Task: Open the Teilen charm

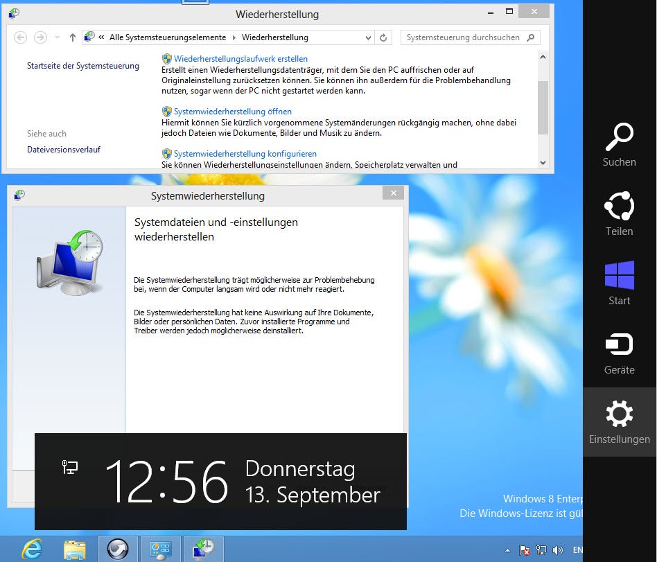Action: point(619,213)
